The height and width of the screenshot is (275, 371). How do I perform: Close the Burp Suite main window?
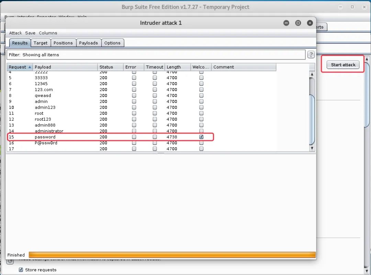pyautogui.click(x=364, y=7)
